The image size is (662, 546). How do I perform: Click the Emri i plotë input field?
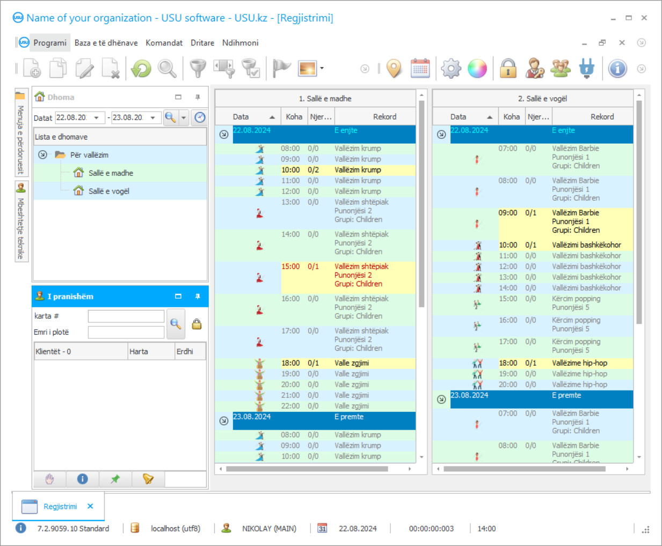tap(126, 333)
